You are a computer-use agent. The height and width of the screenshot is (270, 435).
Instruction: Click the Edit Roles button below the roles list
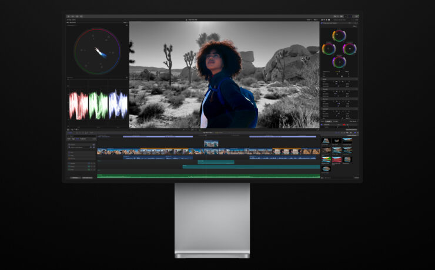[75, 177]
